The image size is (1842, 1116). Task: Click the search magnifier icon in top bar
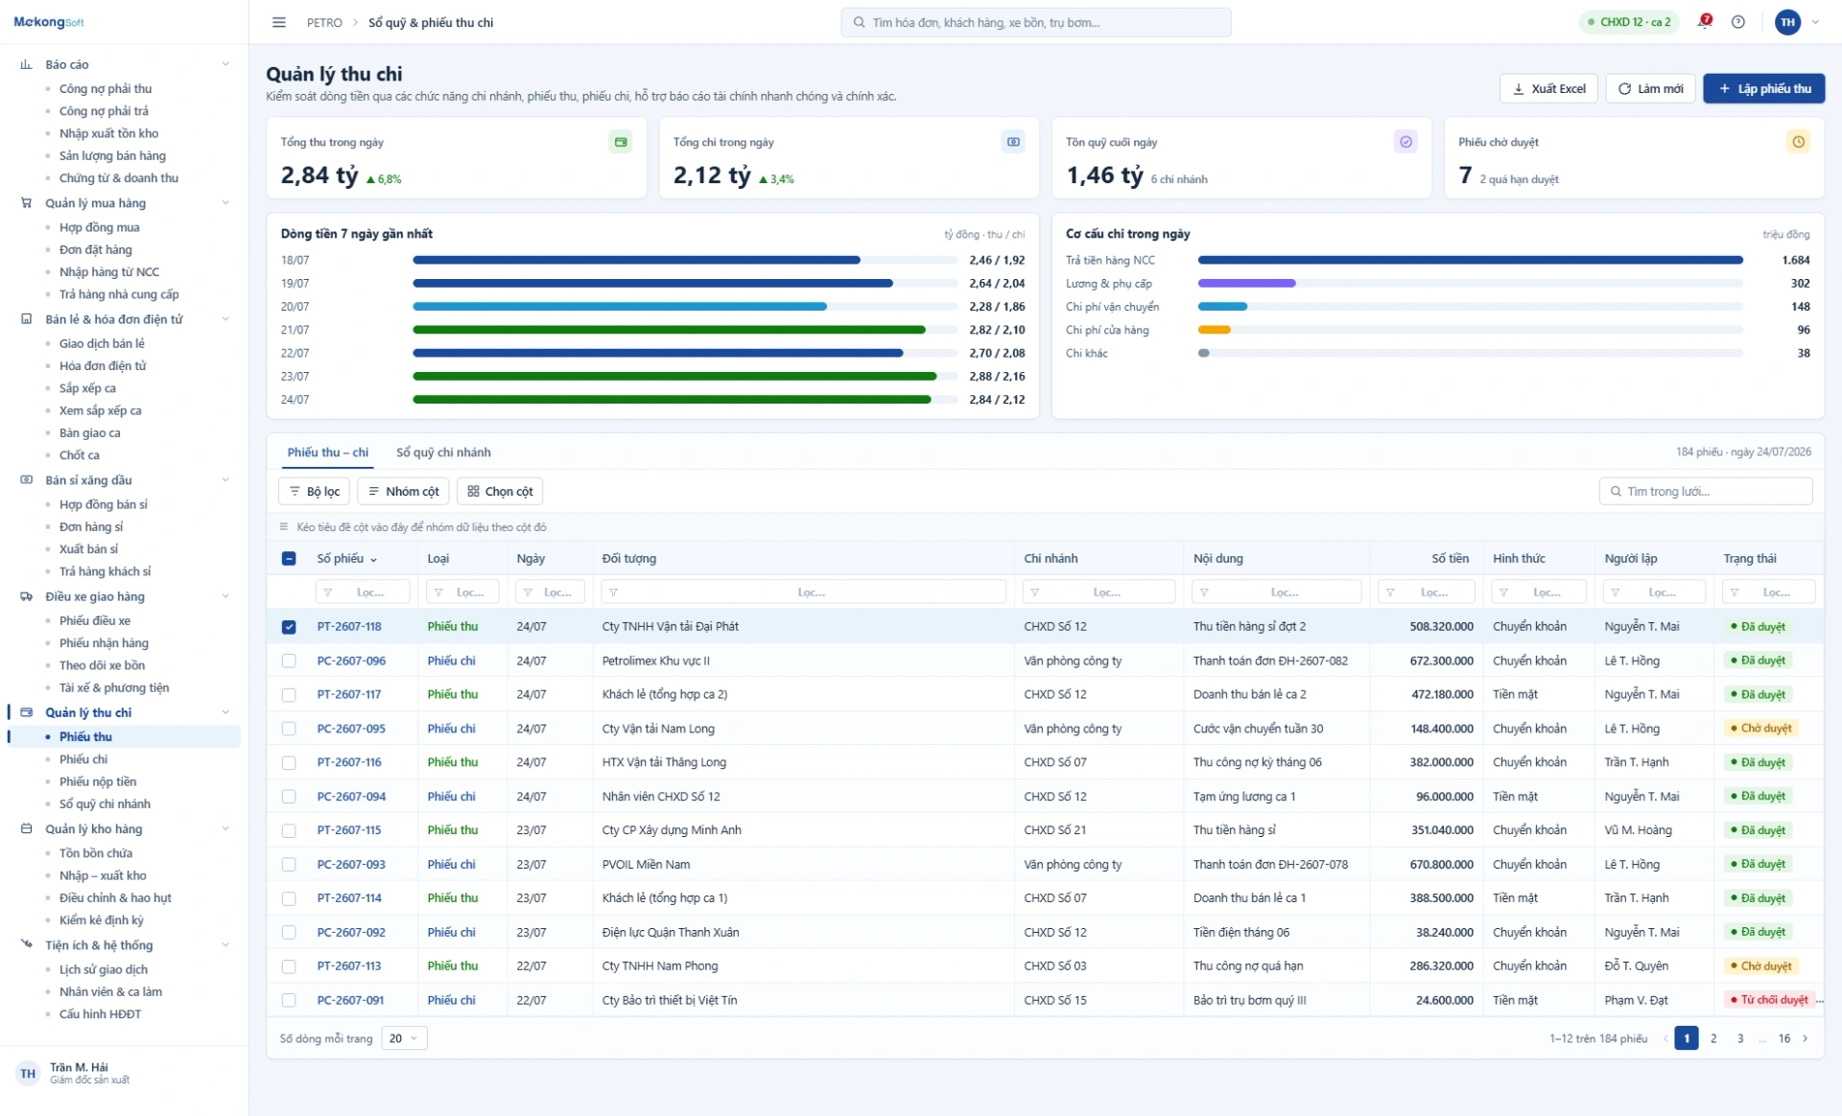[x=859, y=22]
